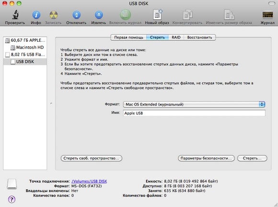Image resolution: width=278 pixels, height=207 pixels.
Task: Select the 60,67 ГБ APPLE disk
Action: point(25,40)
